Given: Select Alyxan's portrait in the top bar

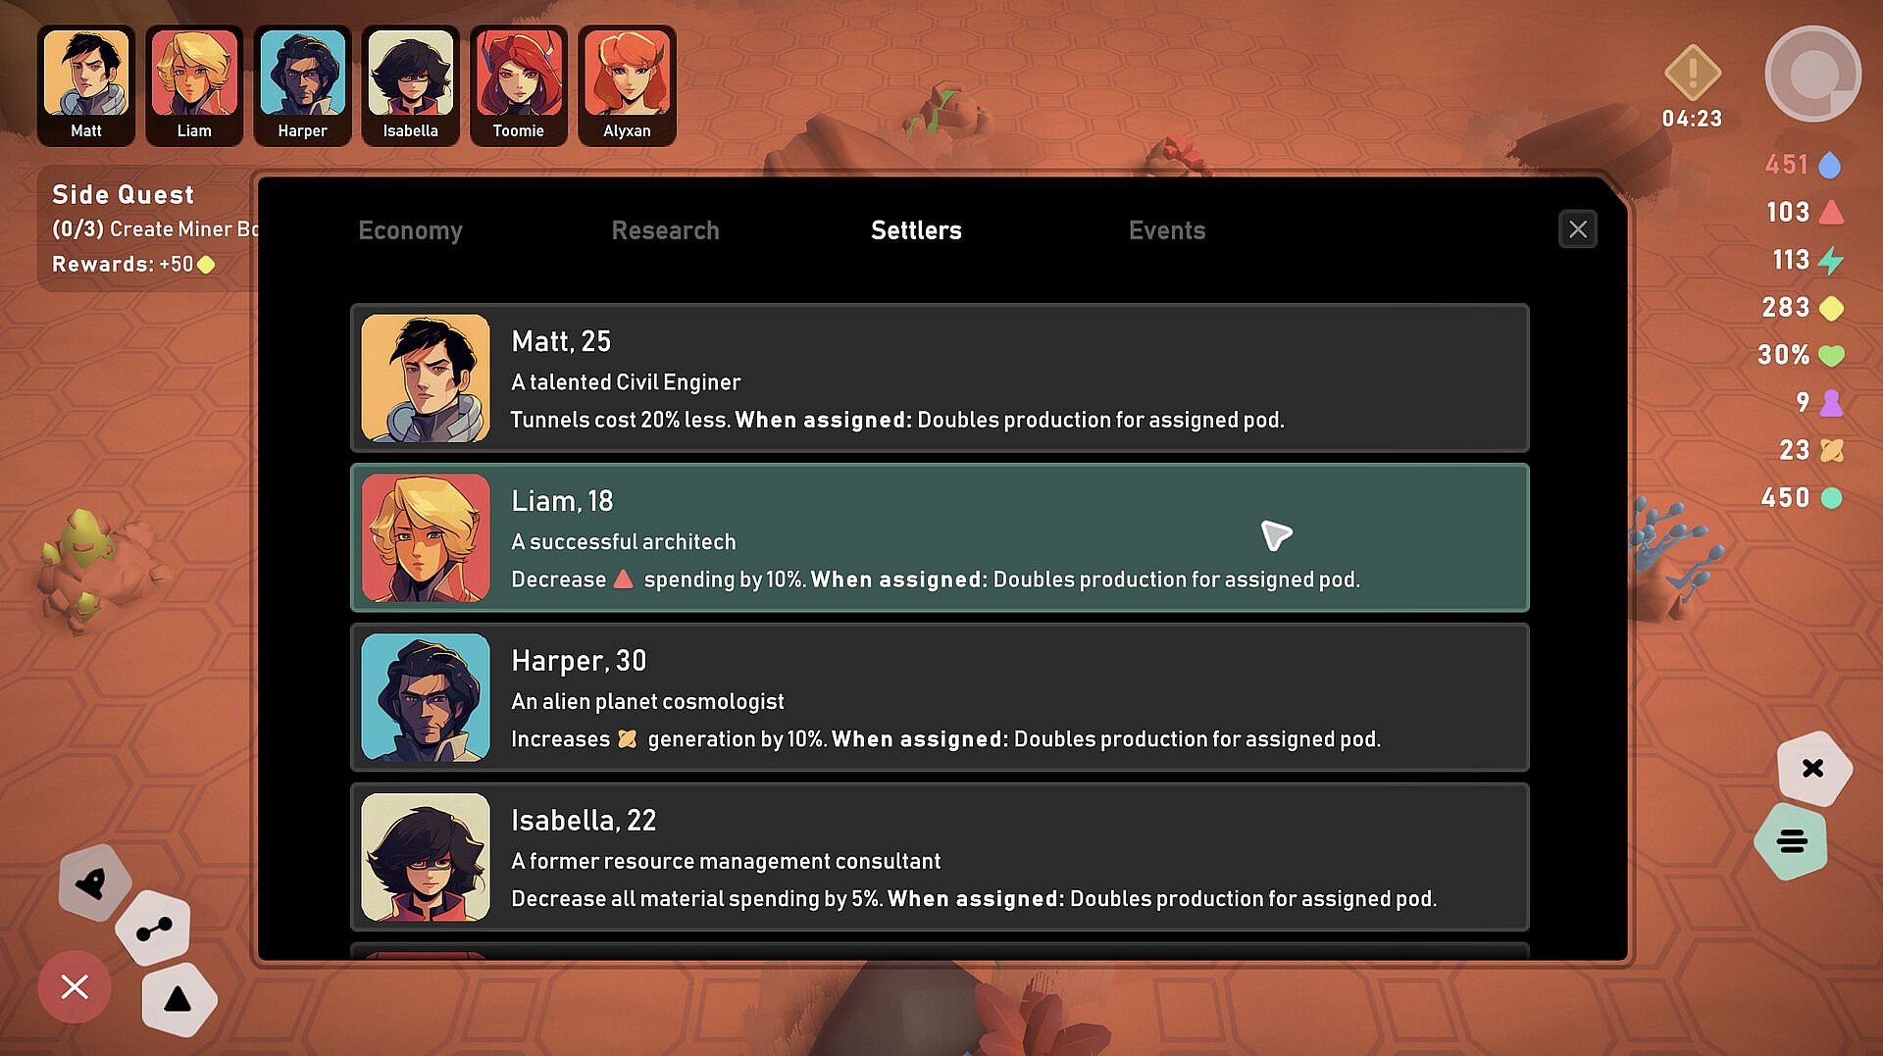Looking at the screenshot, I should (x=627, y=85).
